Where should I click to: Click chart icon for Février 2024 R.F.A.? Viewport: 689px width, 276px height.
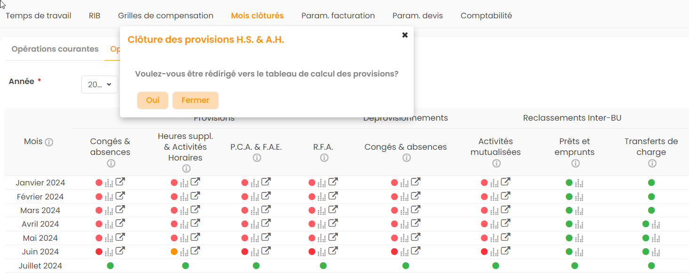click(x=322, y=197)
